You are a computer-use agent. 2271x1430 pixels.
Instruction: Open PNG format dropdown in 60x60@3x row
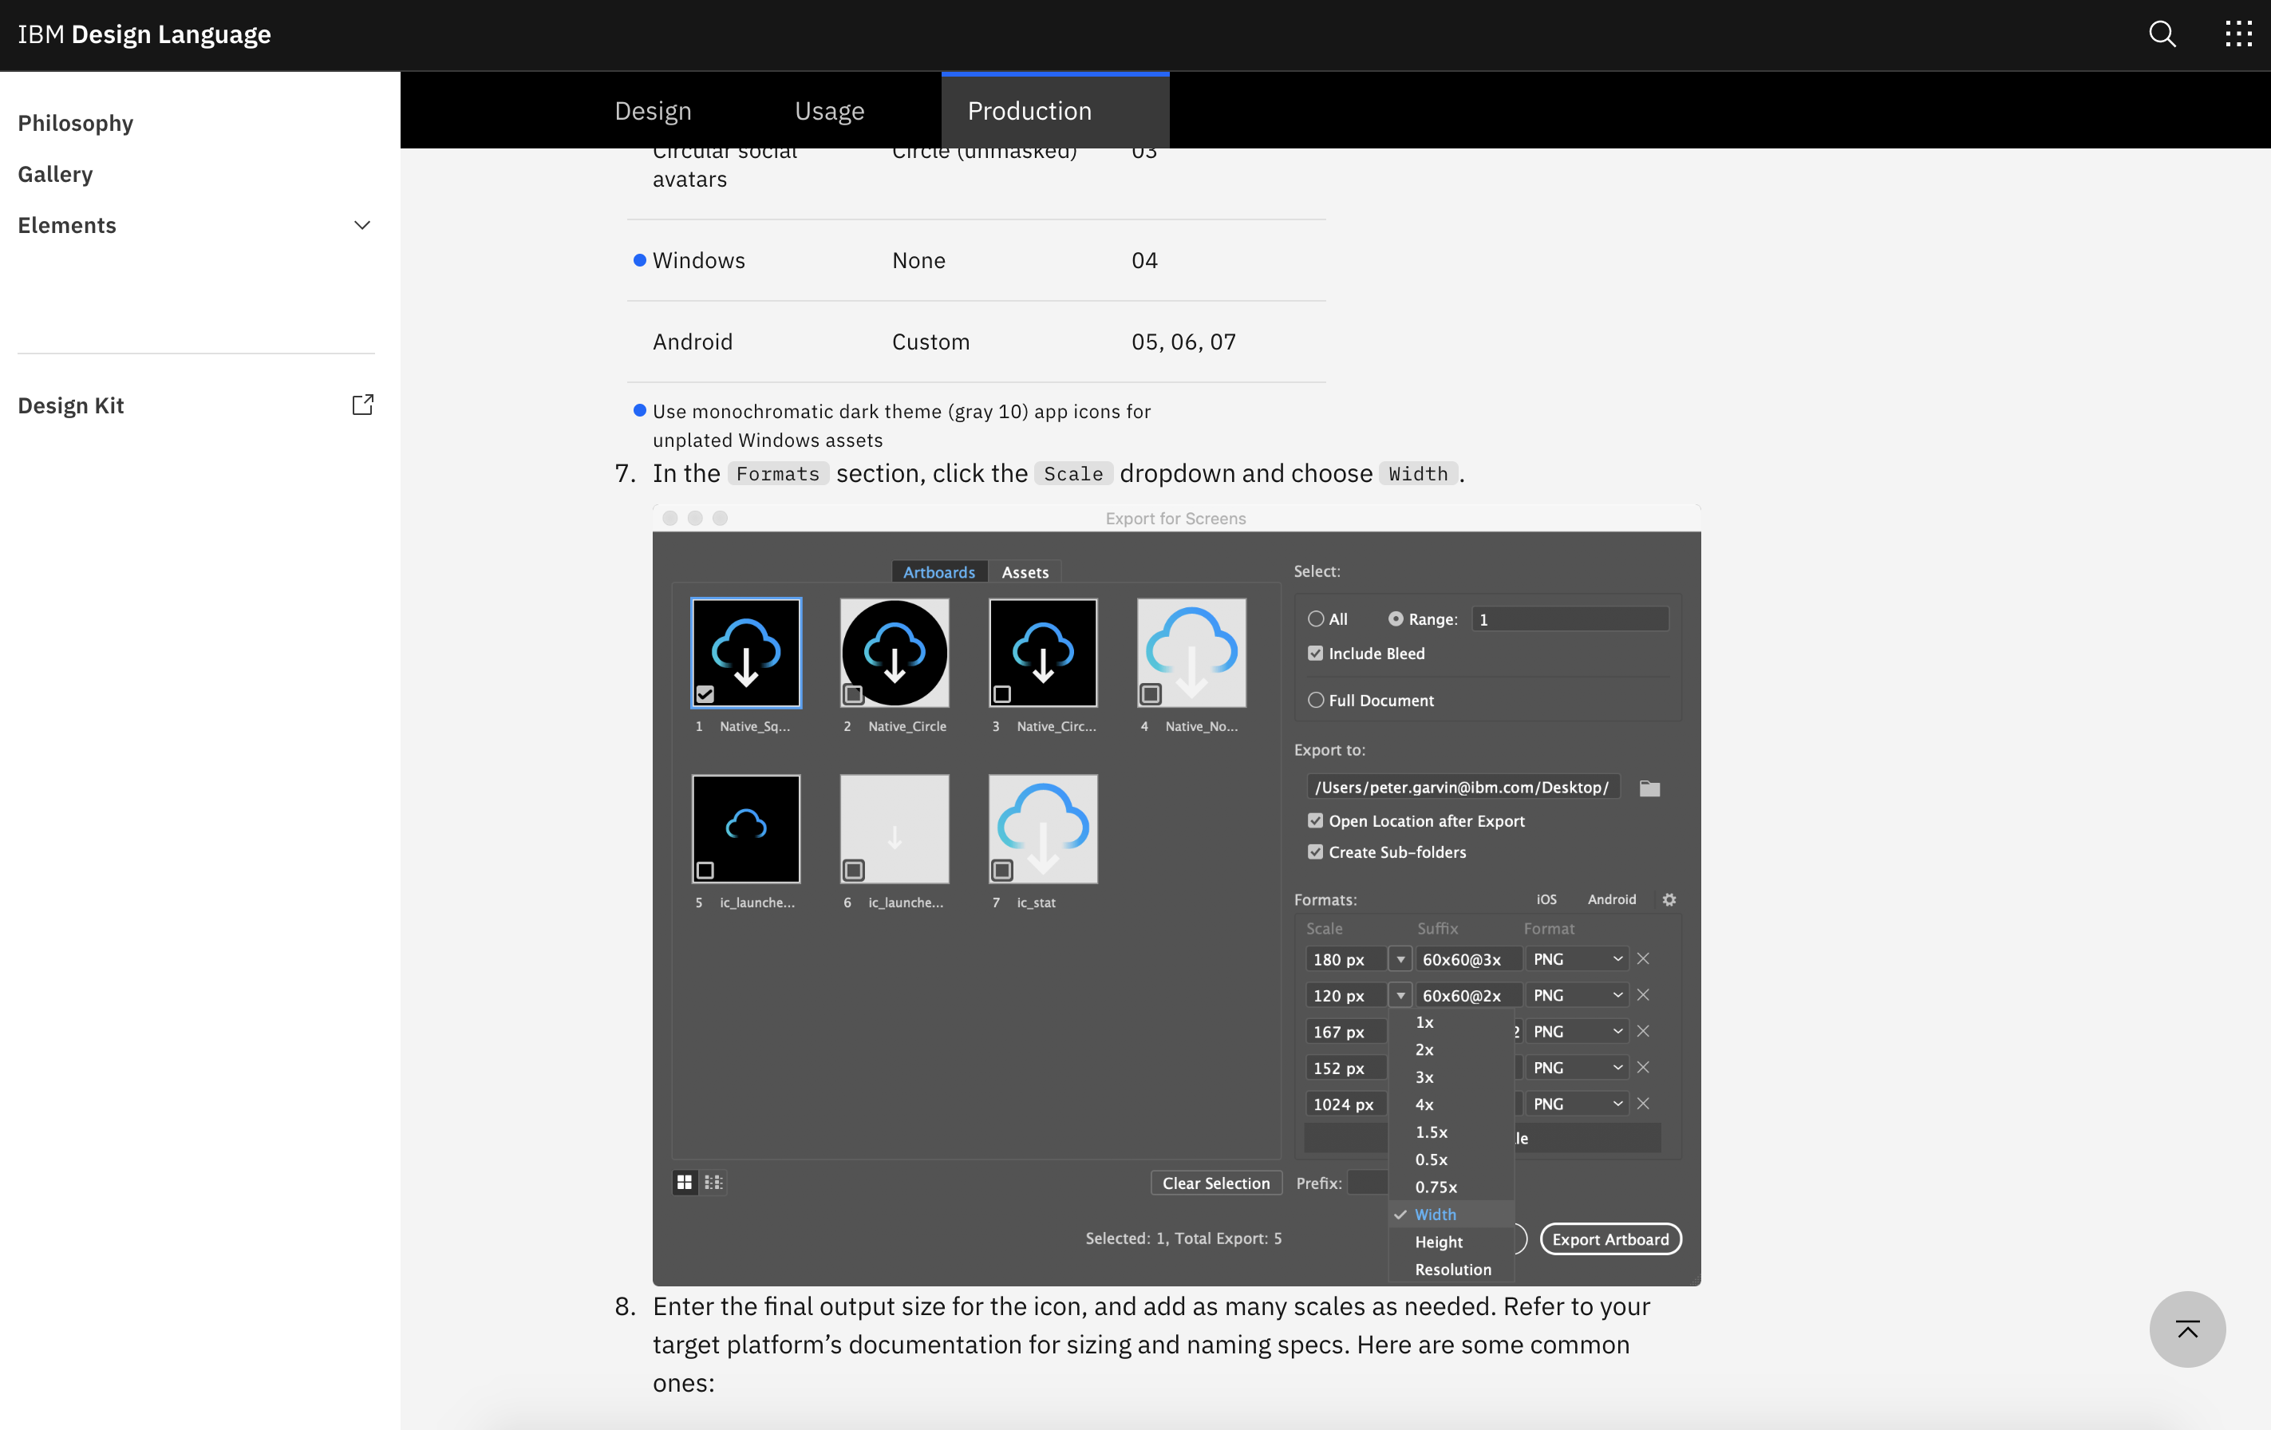point(1577,959)
